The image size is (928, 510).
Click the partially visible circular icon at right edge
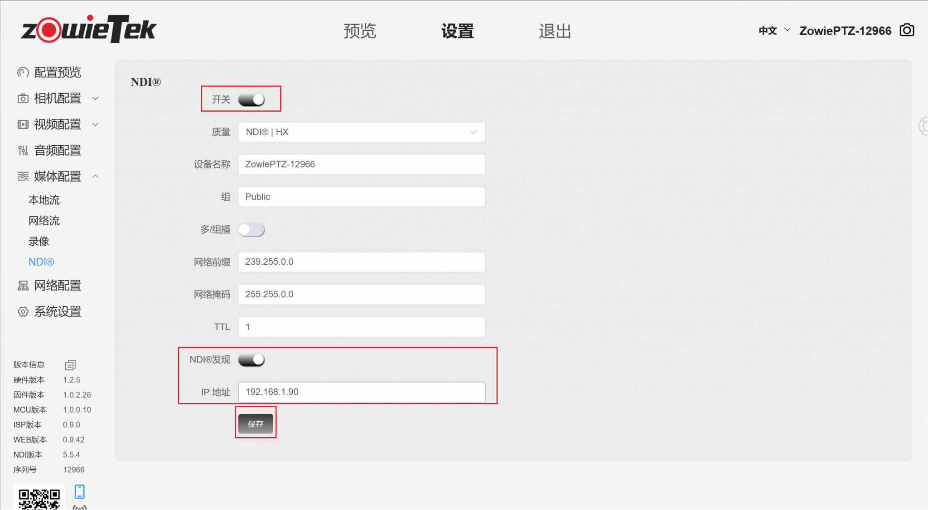point(923,126)
